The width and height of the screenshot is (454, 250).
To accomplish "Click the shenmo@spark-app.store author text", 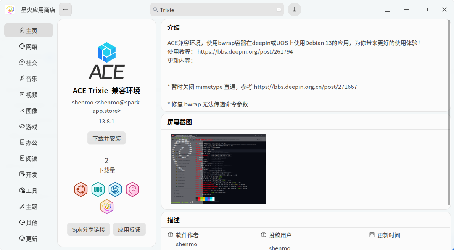I will 106,106.
